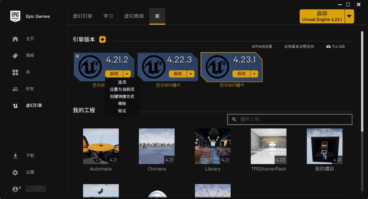Click the TPSStarterPack project name
The height and width of the screenshot is (199, 368).
[x=269, y=169]
